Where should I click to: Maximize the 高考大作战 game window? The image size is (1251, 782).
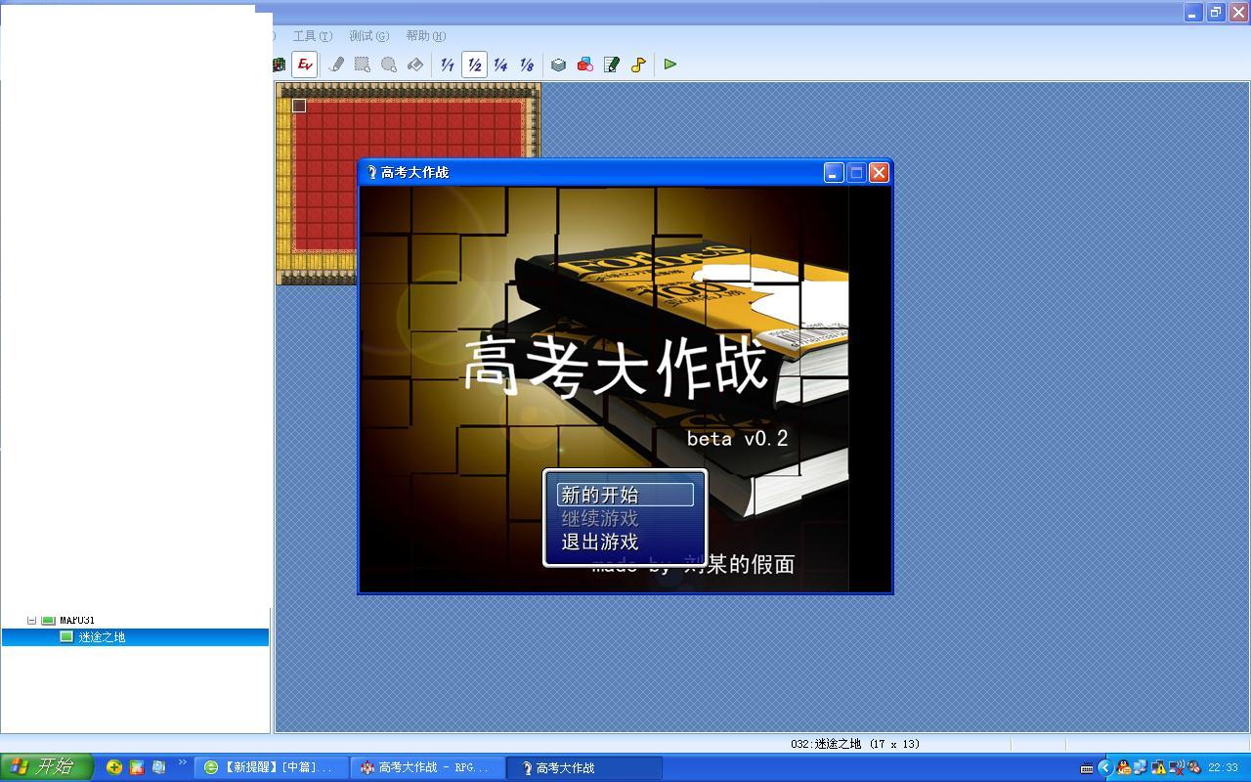point(856,172)
